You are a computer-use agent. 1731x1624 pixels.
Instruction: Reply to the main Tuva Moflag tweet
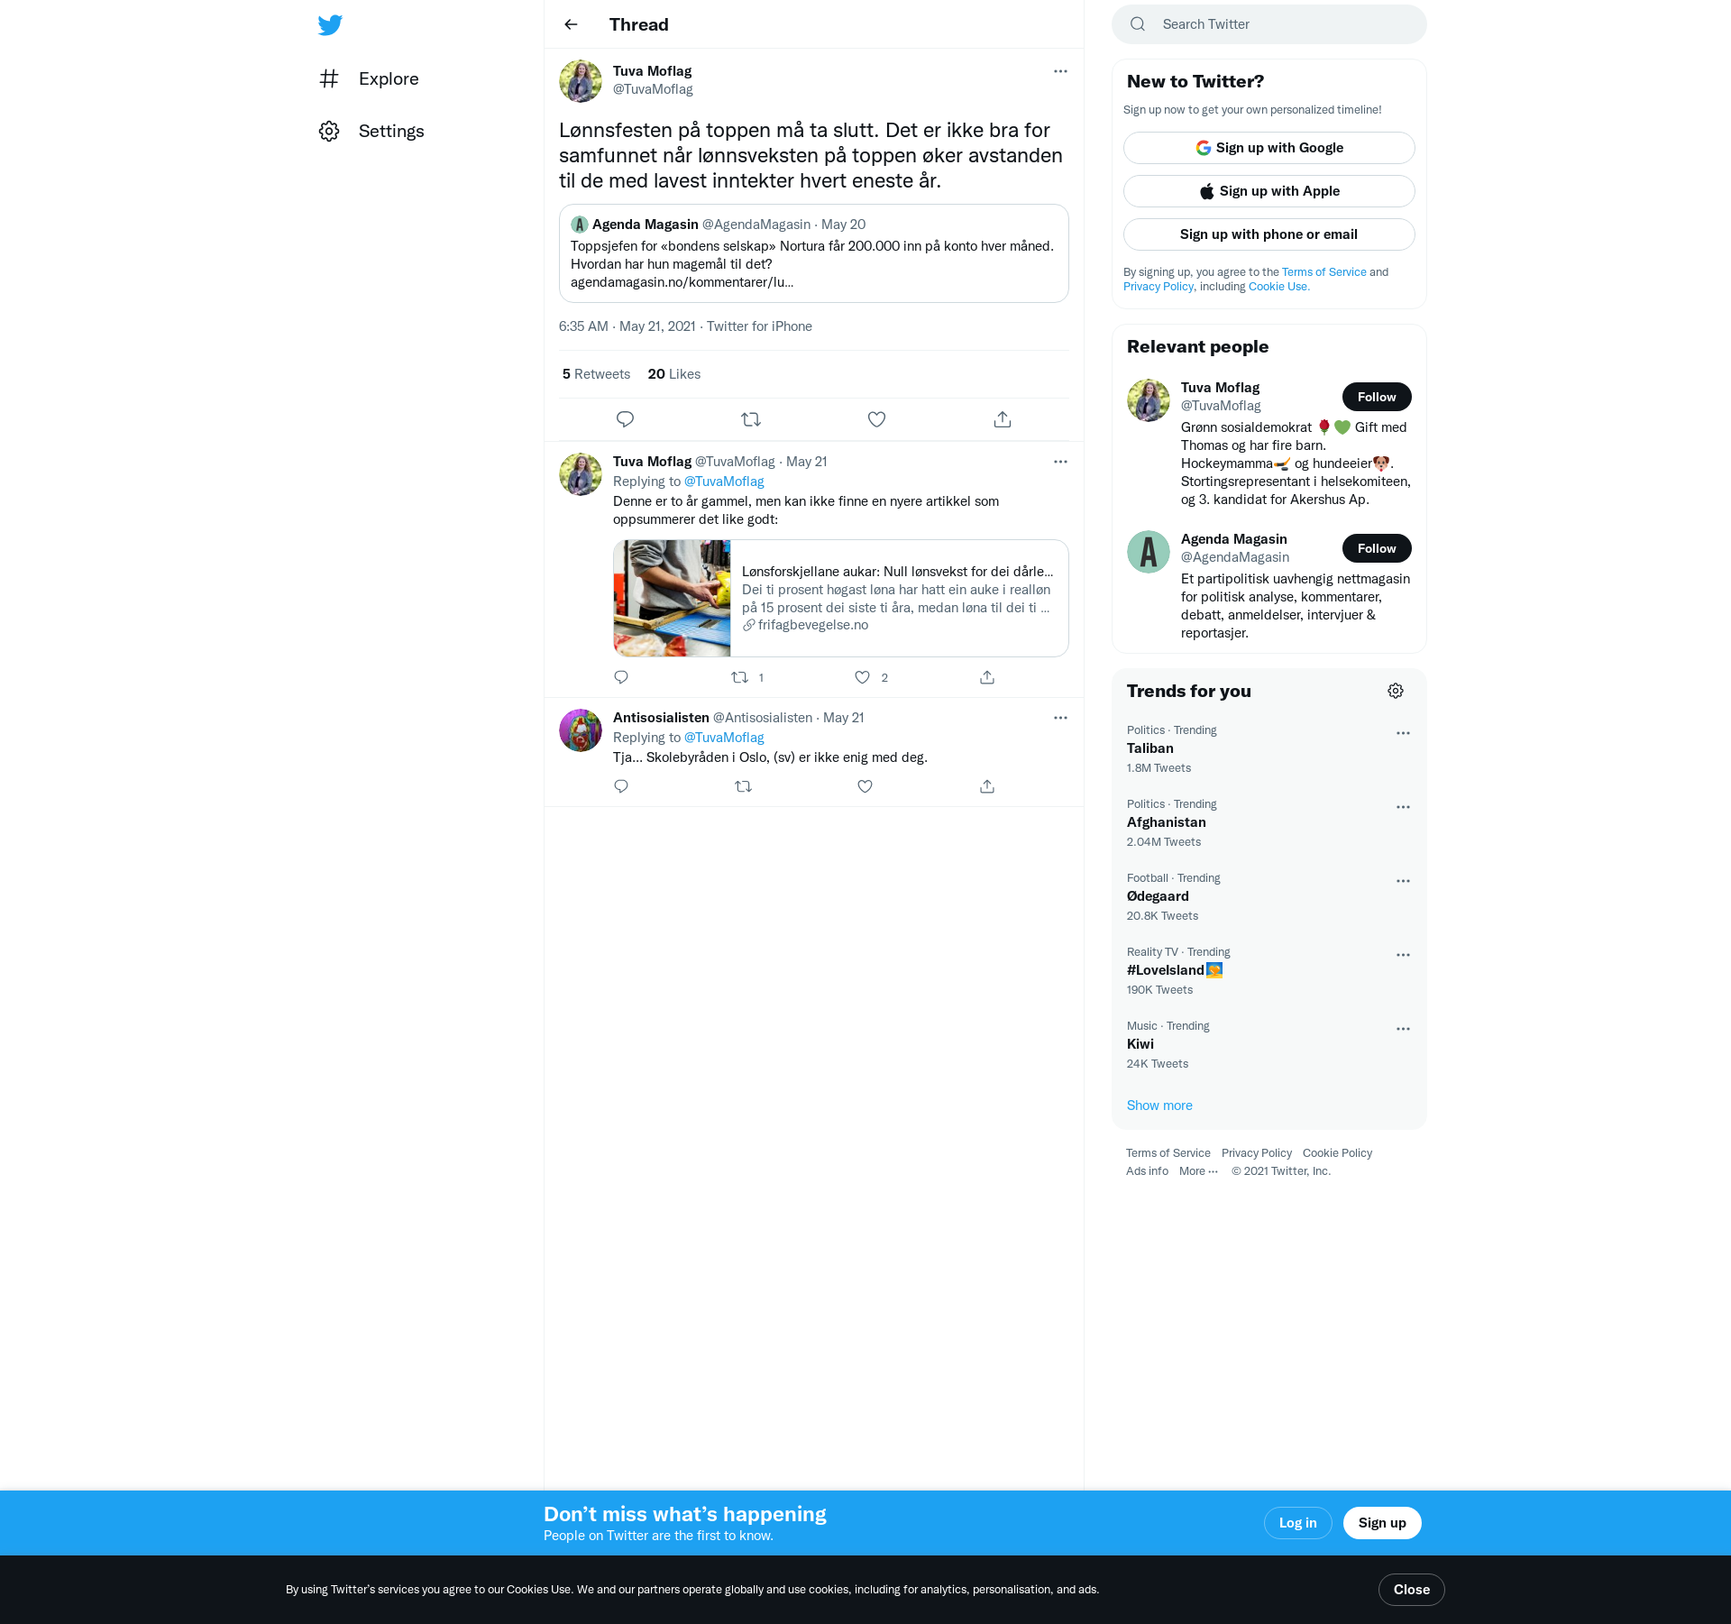(625, 419)
